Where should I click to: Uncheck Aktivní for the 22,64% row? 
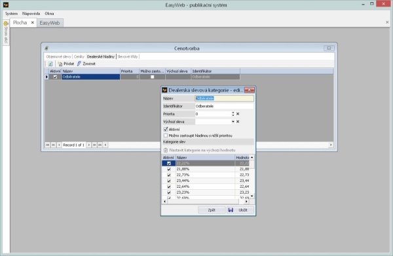click(169, 187)
